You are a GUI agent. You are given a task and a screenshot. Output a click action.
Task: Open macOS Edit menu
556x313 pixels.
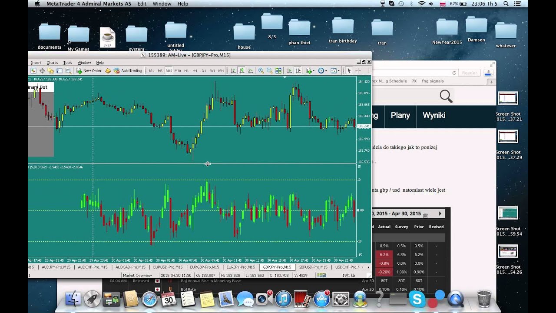tap(142, 3)
